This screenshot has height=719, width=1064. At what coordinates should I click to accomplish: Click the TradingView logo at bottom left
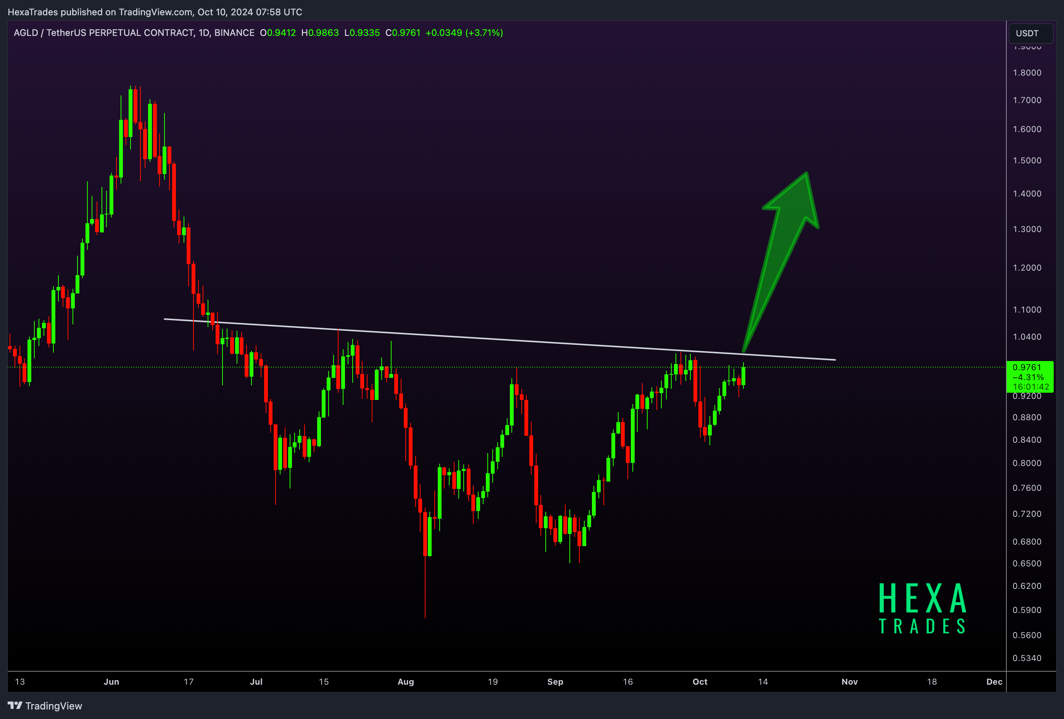tap(45, 706)
